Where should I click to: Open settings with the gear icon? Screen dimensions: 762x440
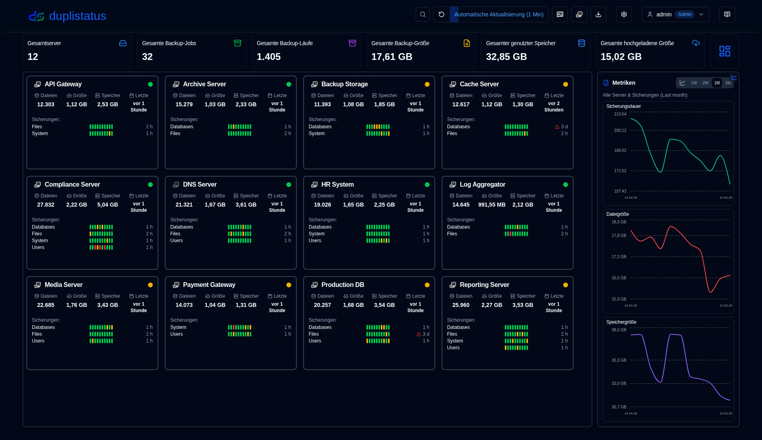tap(624, 14)
